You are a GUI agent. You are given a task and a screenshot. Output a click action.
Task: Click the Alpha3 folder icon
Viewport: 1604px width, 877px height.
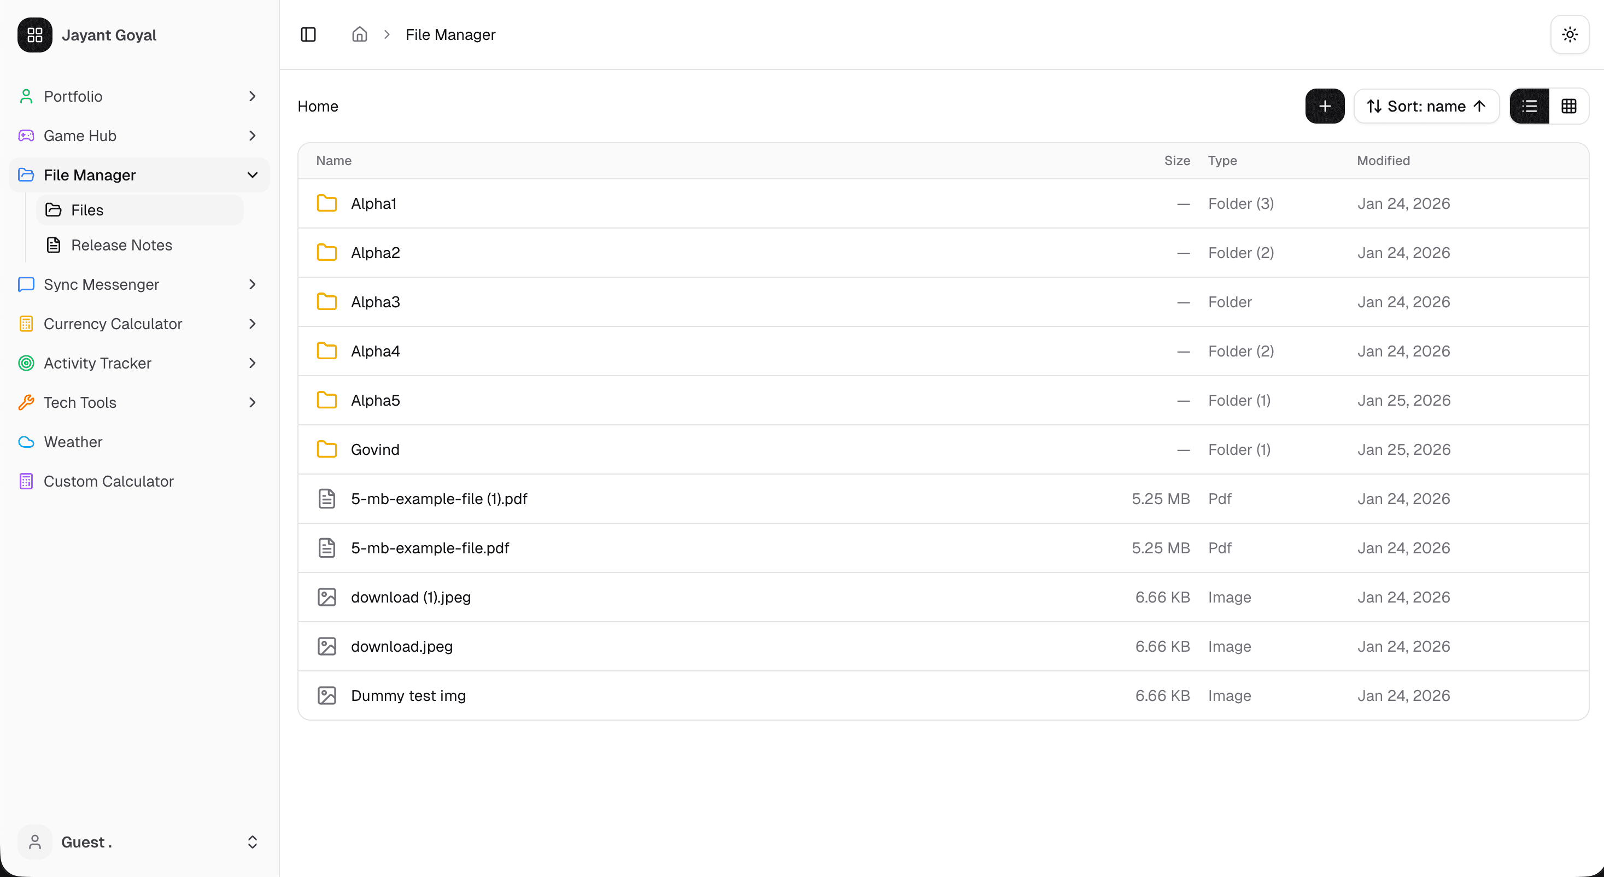pyautogui.click(x=327, y=301)
